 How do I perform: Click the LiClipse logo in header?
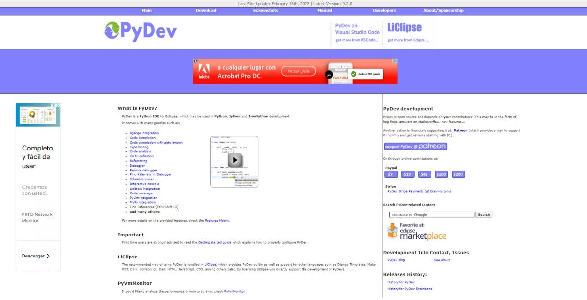(404, 28)
